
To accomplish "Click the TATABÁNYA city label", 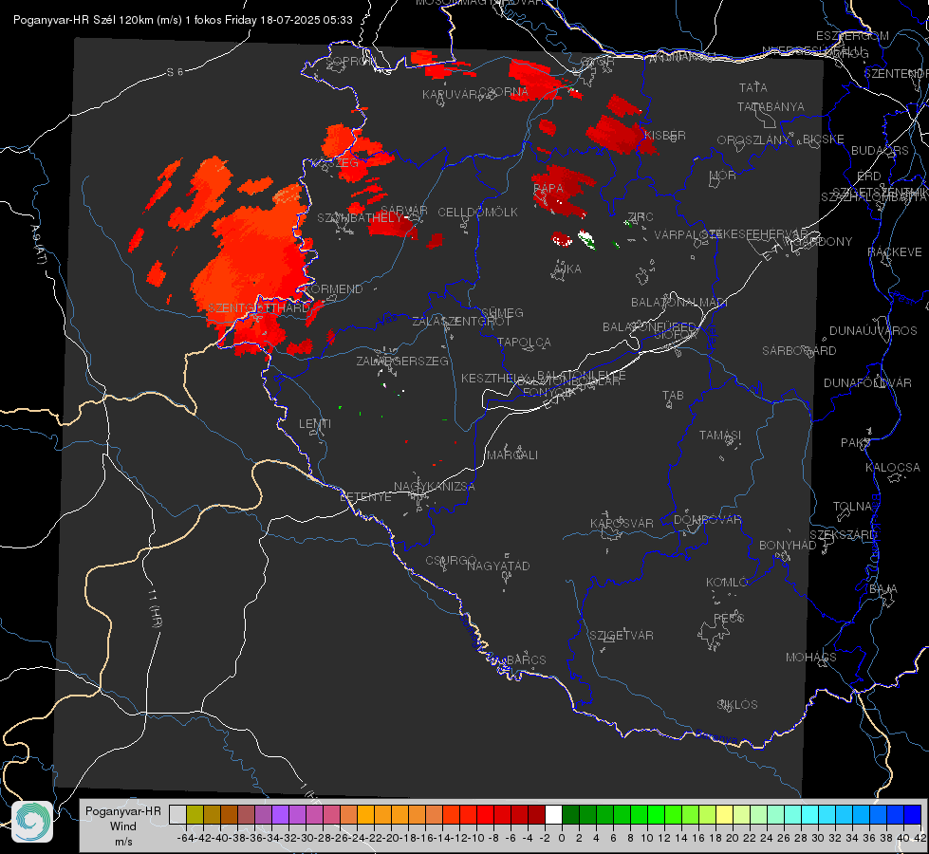I will coord(771,106).
